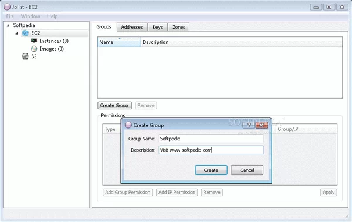352x222 pixels.
Task: Click the Images disc icon
Action: coord(34,49)
